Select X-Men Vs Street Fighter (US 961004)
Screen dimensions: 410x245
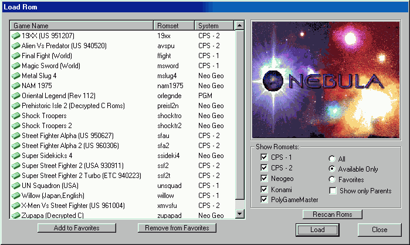(73, 206)
